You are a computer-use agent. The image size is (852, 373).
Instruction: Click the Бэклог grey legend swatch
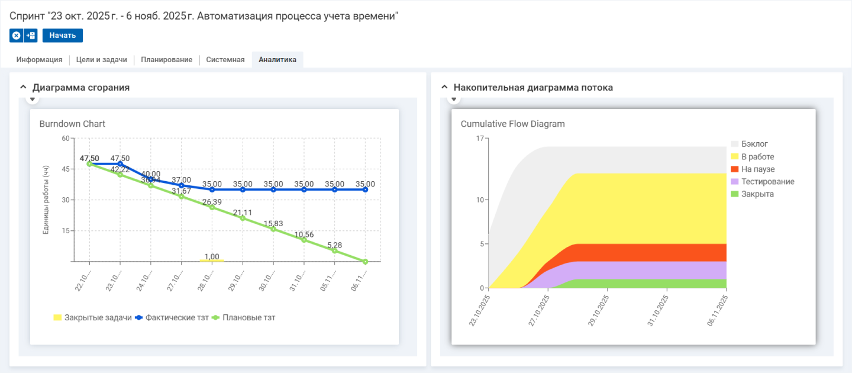[x=735, y=144]
